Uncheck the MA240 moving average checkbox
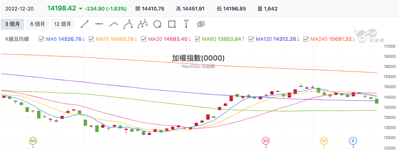 click(307, 39)
